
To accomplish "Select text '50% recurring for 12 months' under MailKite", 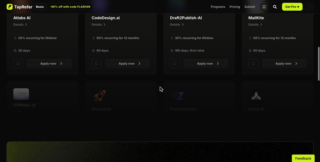I will (274, 38).
